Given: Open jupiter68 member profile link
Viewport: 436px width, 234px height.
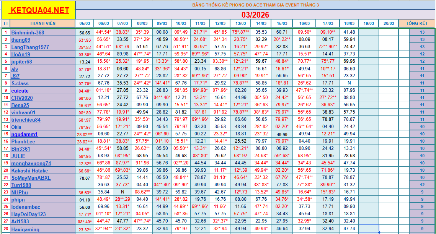Looking at the screenshot, I should (x=21, y=62).
